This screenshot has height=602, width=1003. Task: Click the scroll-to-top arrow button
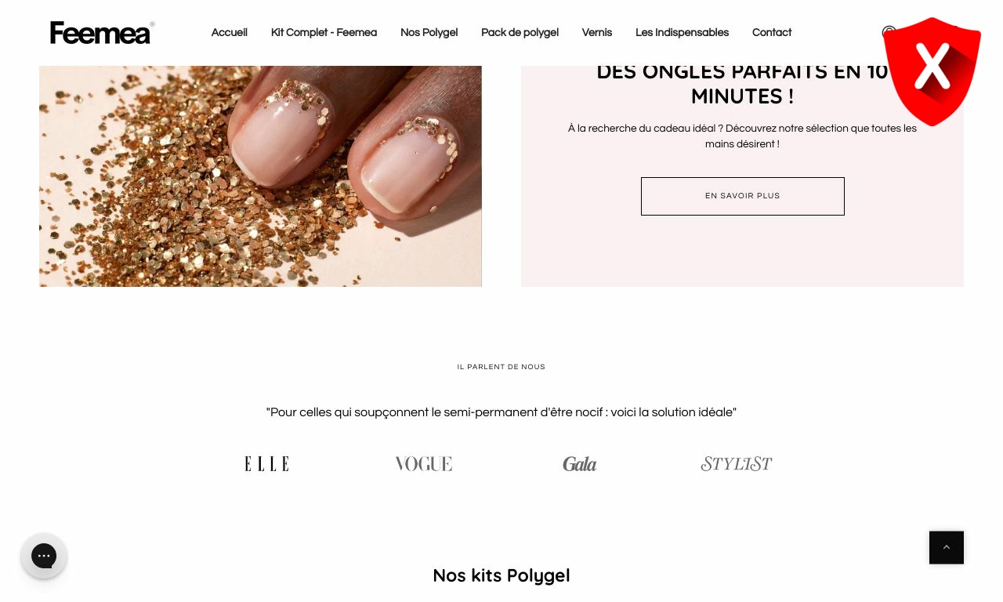pos(947,547)
